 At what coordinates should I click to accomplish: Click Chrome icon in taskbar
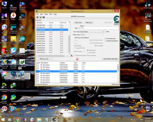click(17, 119)
